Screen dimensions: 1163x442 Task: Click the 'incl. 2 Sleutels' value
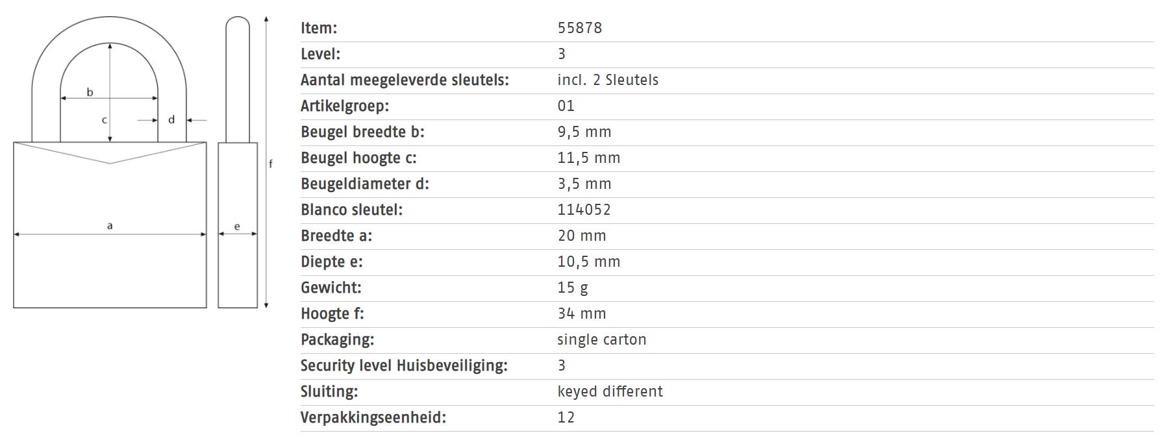[x=608, y=80]
